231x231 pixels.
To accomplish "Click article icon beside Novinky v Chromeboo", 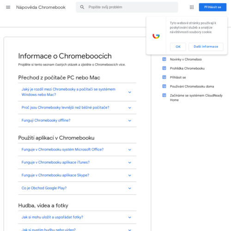I will (x=164, y=59).
